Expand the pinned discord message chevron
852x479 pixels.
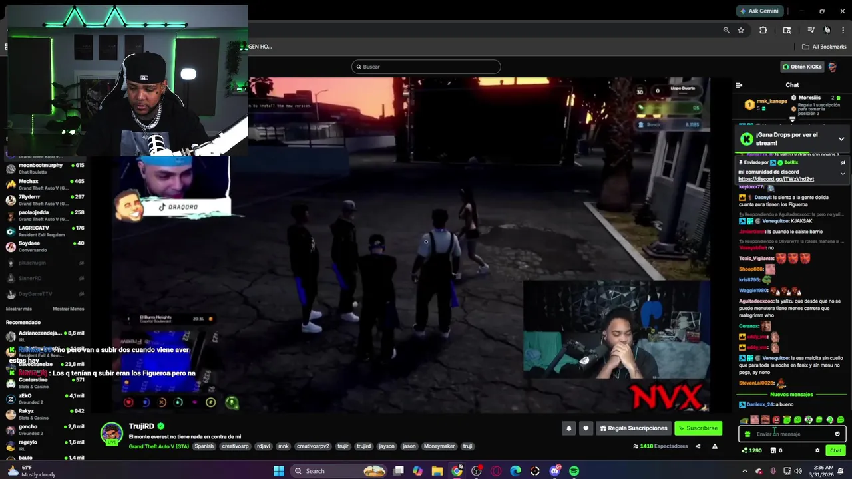843,174
